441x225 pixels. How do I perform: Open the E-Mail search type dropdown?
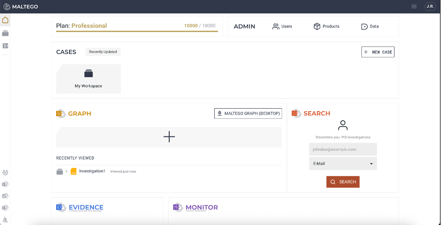(343, 163)
